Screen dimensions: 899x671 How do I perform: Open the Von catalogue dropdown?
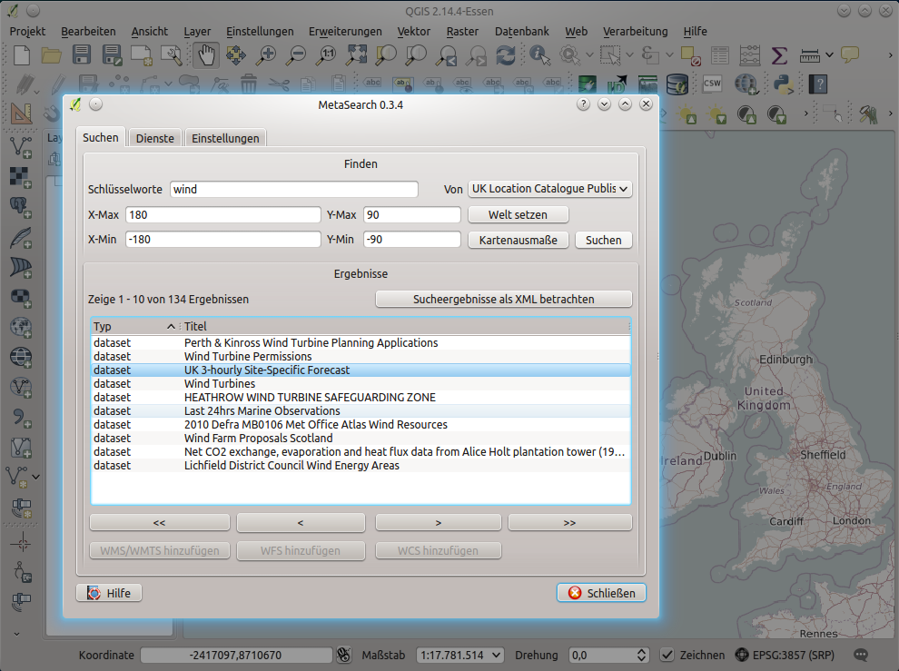tap(550, 189)
